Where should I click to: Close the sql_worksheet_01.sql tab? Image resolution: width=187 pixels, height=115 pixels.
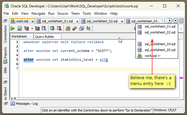coord(77,21)
